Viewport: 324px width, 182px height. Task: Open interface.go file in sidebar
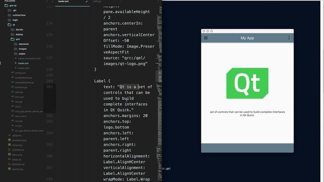click(x=21, y=87)
